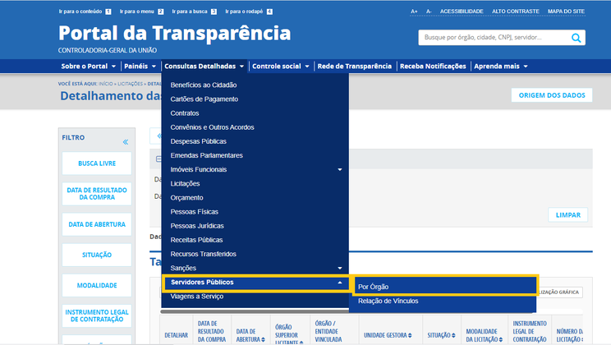This screenshot has width=611, height=345.
Task: Sort by Modalidade da Licitação arrows
Action: (x=500, y=339)
